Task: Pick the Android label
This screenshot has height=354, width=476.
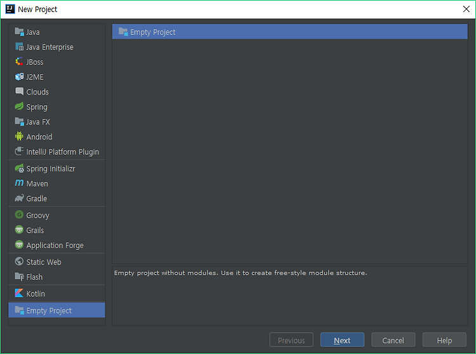Action: coord(39,137)
